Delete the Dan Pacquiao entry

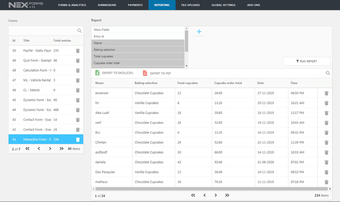[x=326, y=172]
